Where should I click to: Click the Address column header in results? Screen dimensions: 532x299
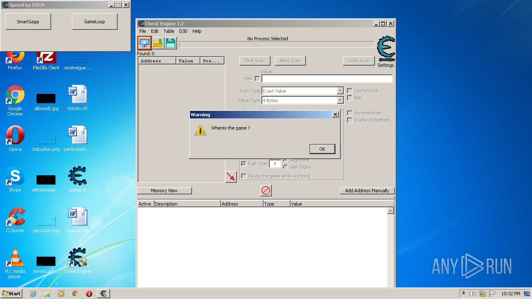pos(157,61)
